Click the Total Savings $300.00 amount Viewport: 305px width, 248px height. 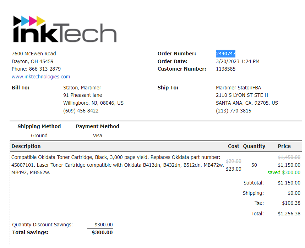pos(102,232)
